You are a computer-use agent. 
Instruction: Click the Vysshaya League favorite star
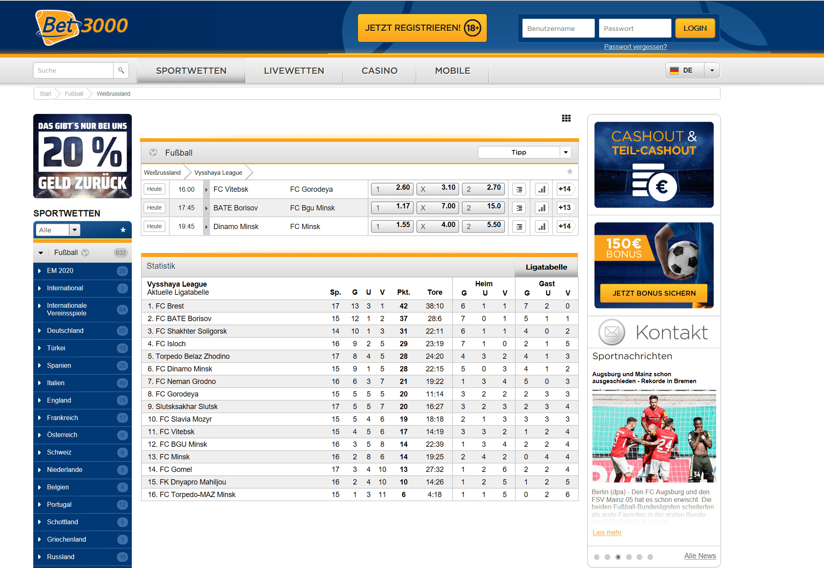(570, 171)
